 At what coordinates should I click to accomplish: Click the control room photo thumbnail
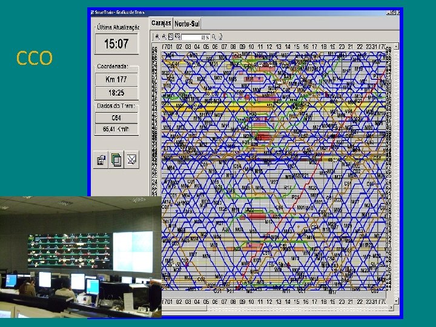click(81, 257)
